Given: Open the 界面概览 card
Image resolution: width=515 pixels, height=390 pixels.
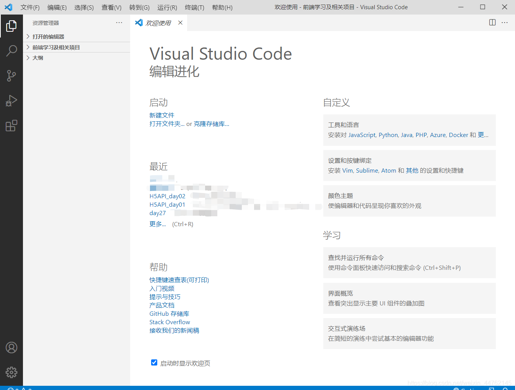Looking at the screenshot, I should point(409,298).
